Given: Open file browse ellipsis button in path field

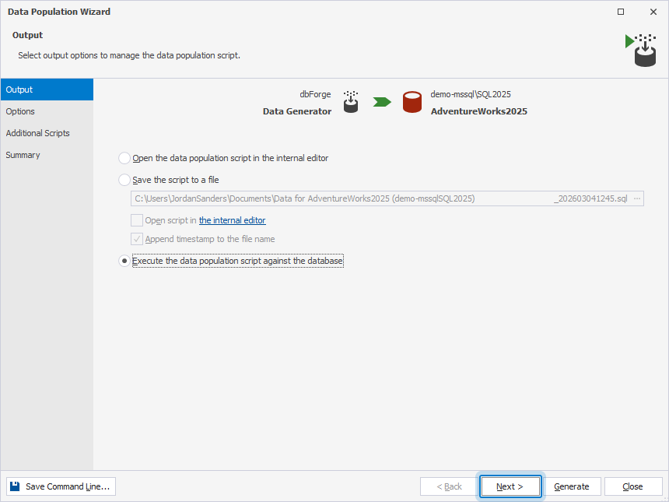Looking at the screenshot, I should 637,198.
